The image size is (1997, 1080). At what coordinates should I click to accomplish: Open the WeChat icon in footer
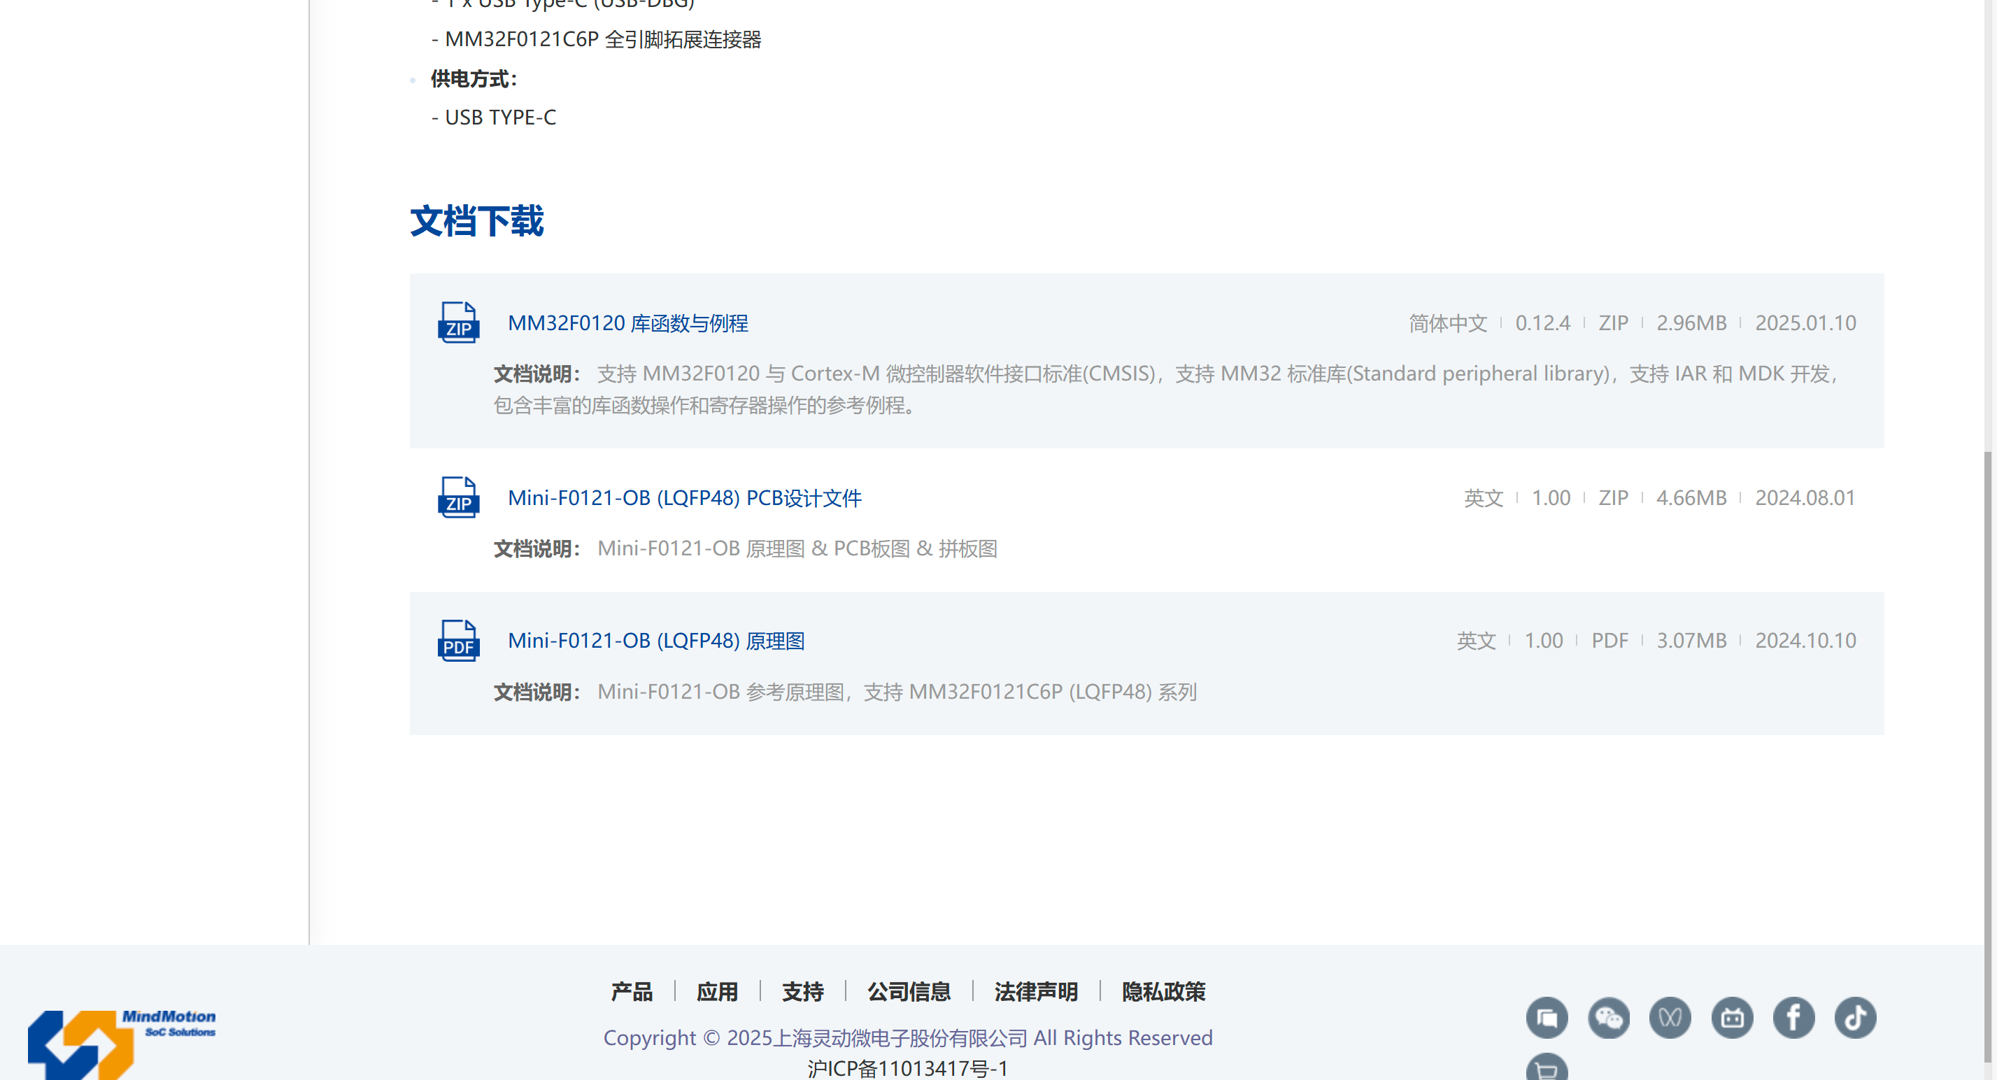(1609, 1018)
